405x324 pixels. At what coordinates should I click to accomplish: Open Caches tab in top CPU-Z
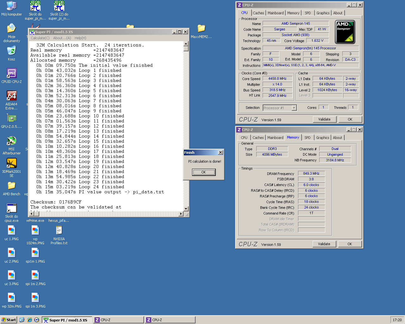click(x=258, y=13)
